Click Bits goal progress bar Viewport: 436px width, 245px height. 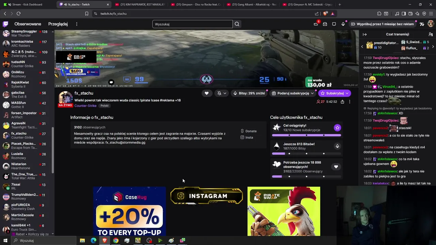(307, 153)
